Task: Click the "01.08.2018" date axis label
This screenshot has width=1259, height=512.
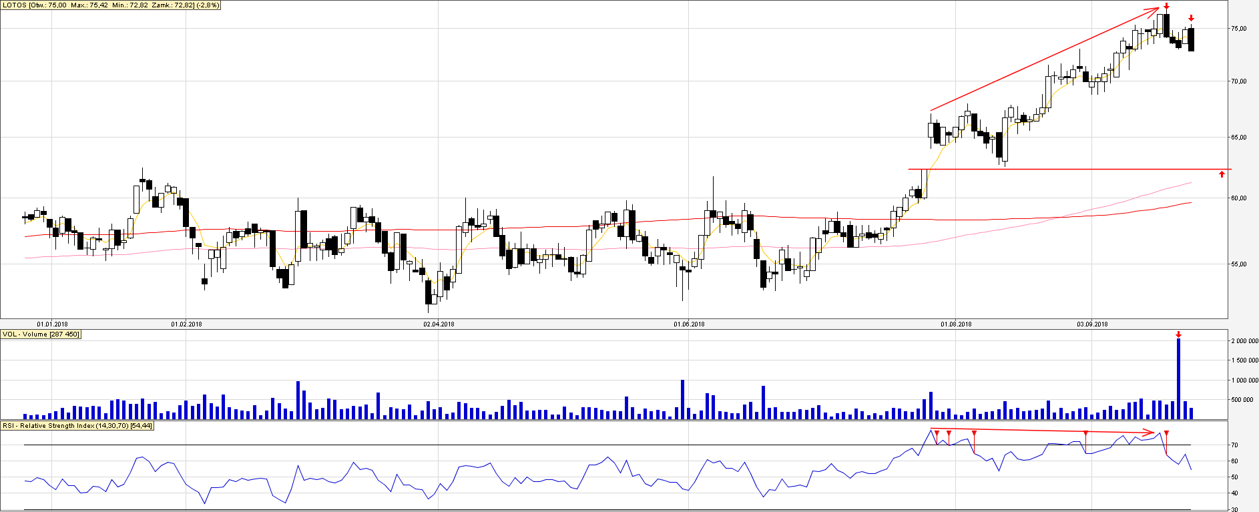Action: (x=956, y=324)
